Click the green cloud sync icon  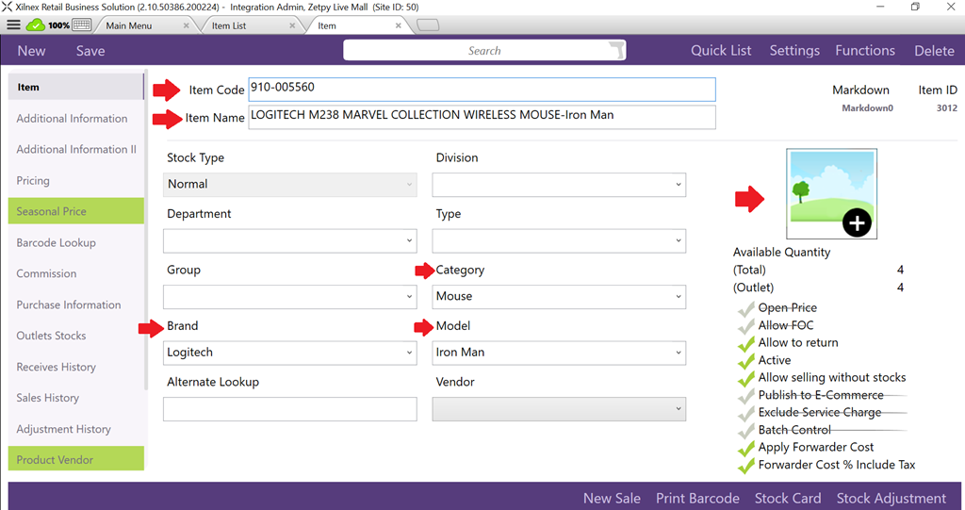pos(36,25)
